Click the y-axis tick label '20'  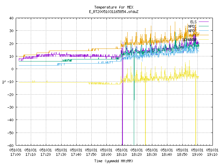[11, 44]
